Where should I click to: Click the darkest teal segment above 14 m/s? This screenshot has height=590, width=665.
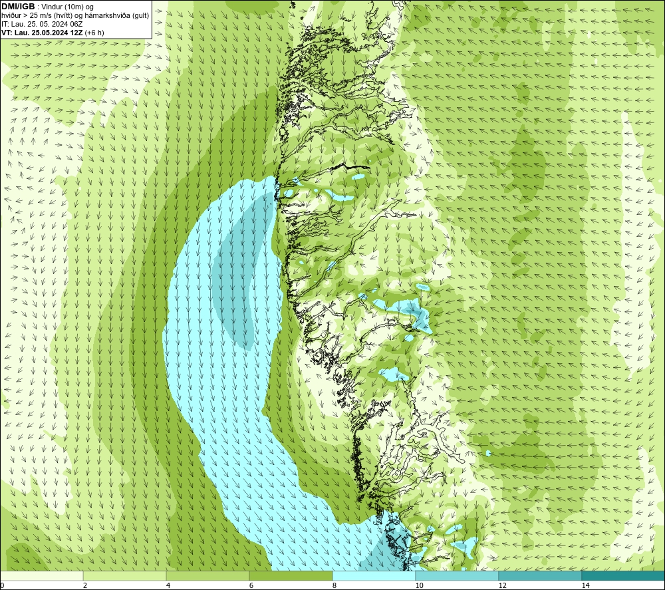[x=624, y=575]
